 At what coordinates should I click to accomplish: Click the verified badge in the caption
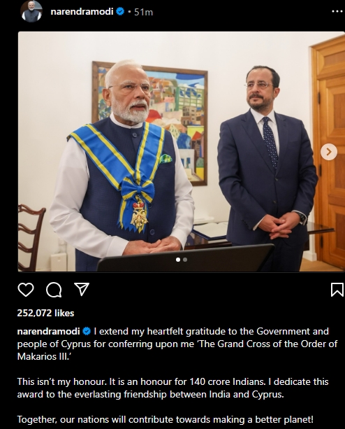point(87,331)
